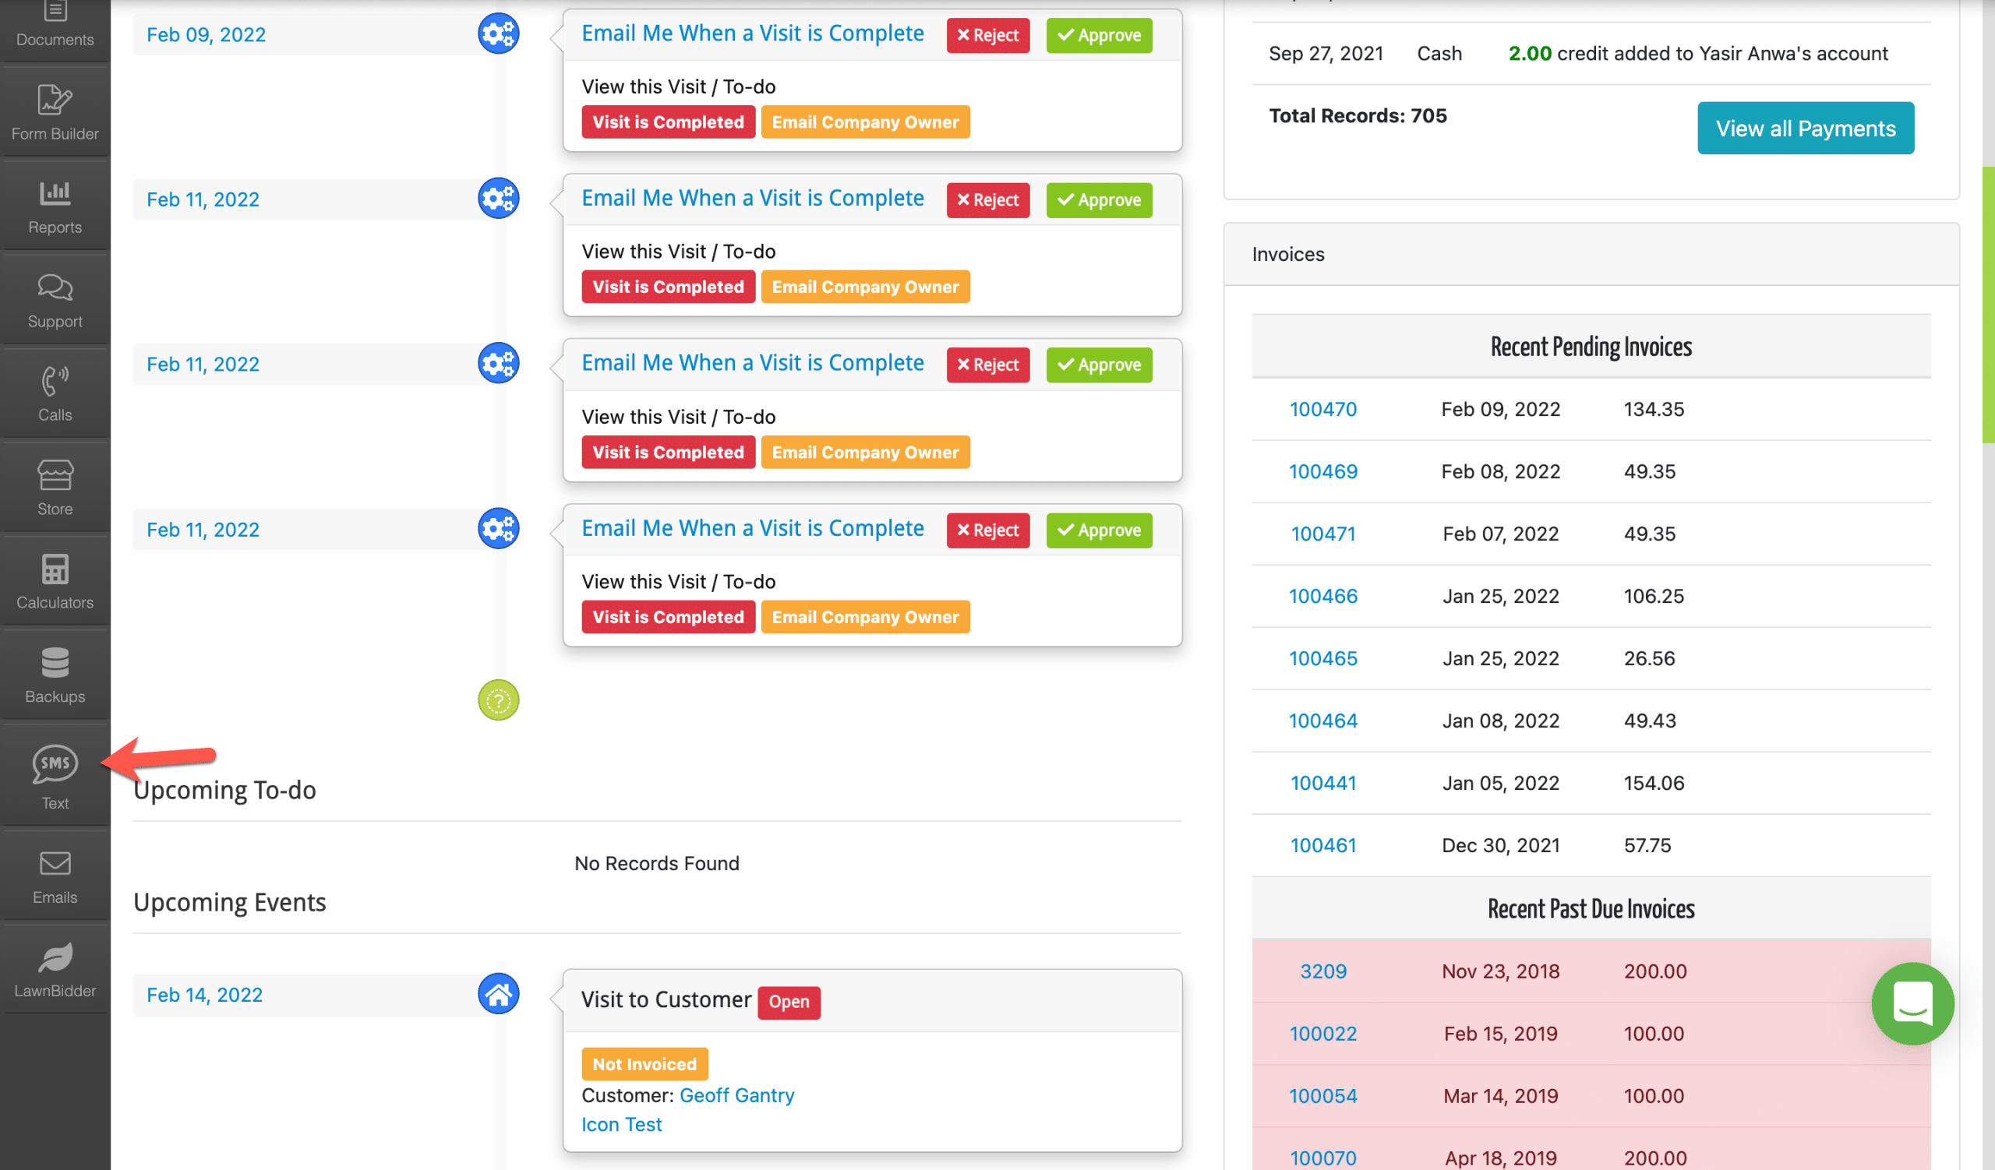Open the Calculators sidebar section

[x=55, y=581]
